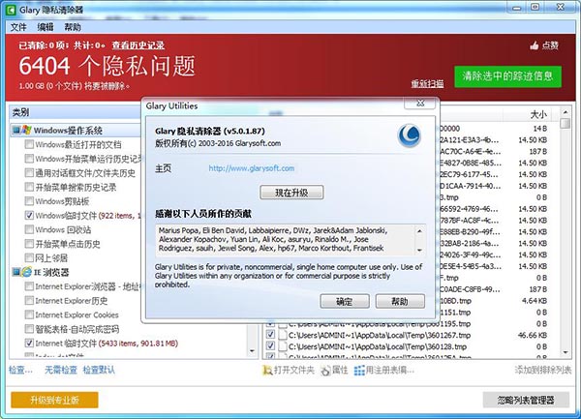581x419 pixels.
Task: Check Internet Explorer历史 option
Action: click(x=29, y=300)
